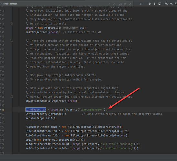
Task: Toggle Match Case (Cc) search option
Action: 120,4
